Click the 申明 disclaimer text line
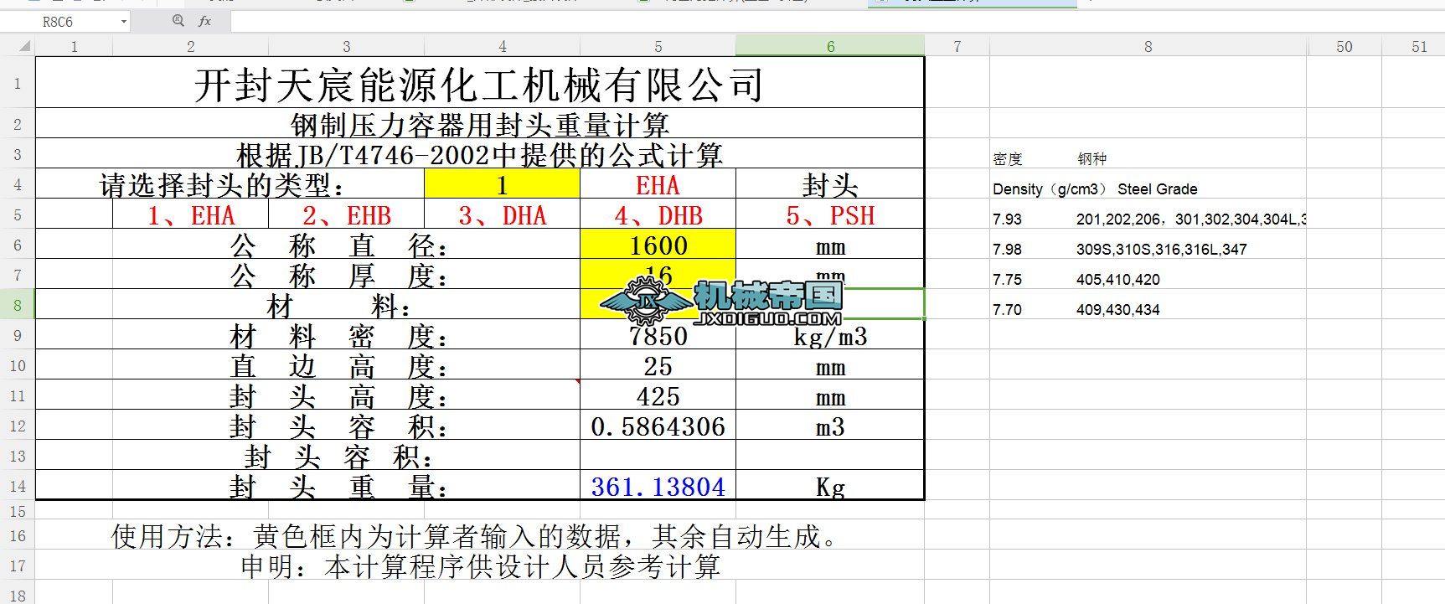The image size is (1445, 604). pos(480,566)
